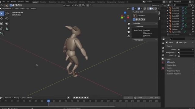Enable Parents affect only checkbox
Image resolution: width=195 pixels, height=109 pixels.
coord(144,36)
